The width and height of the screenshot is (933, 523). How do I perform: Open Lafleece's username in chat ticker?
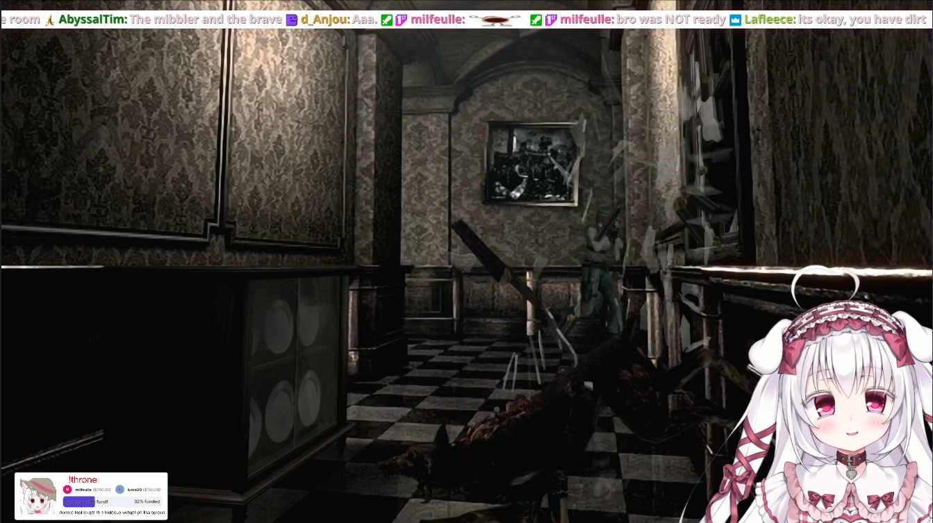point(770,19)
